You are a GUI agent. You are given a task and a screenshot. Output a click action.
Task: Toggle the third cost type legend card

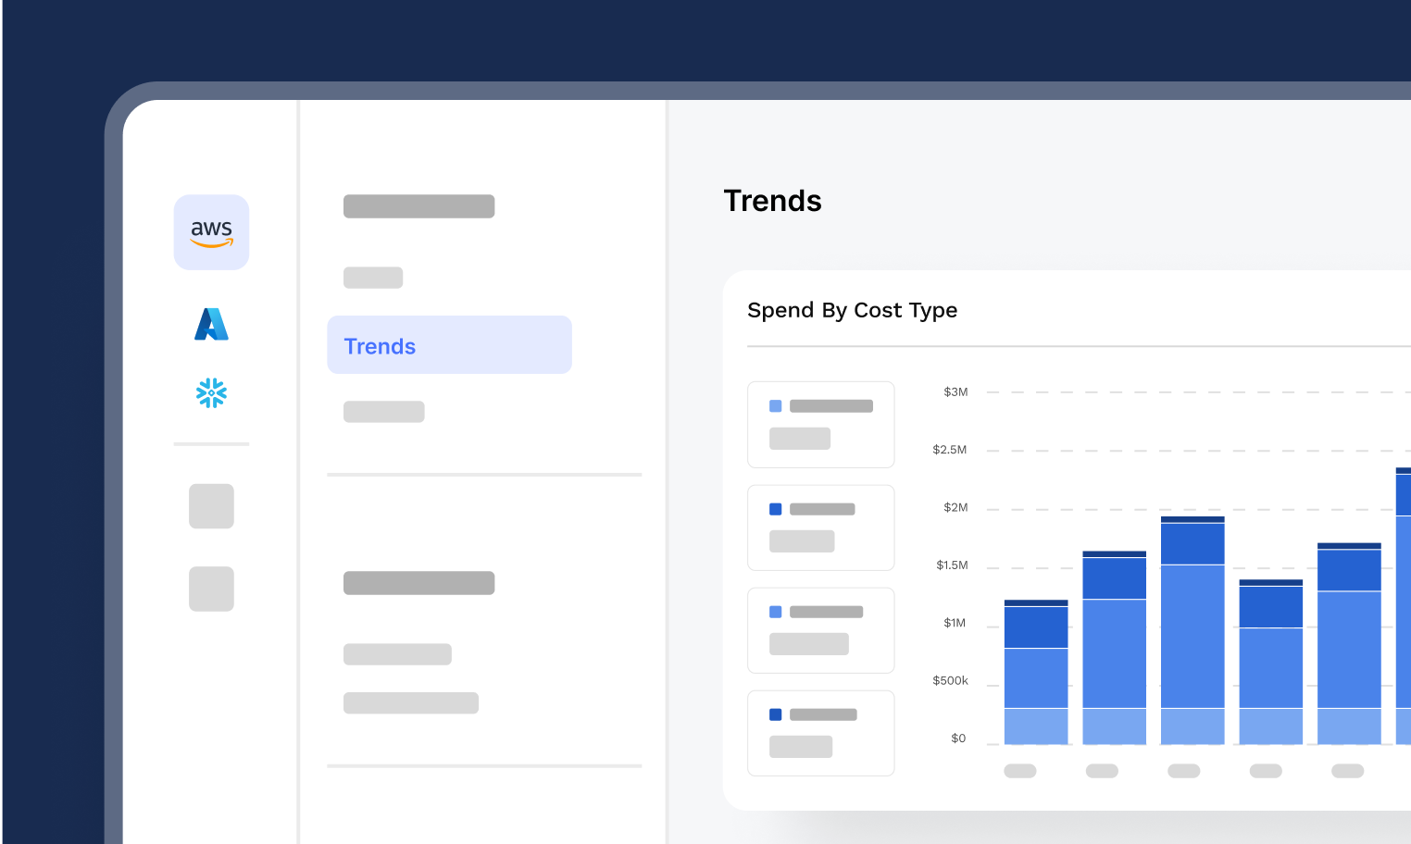pos(820,629)
